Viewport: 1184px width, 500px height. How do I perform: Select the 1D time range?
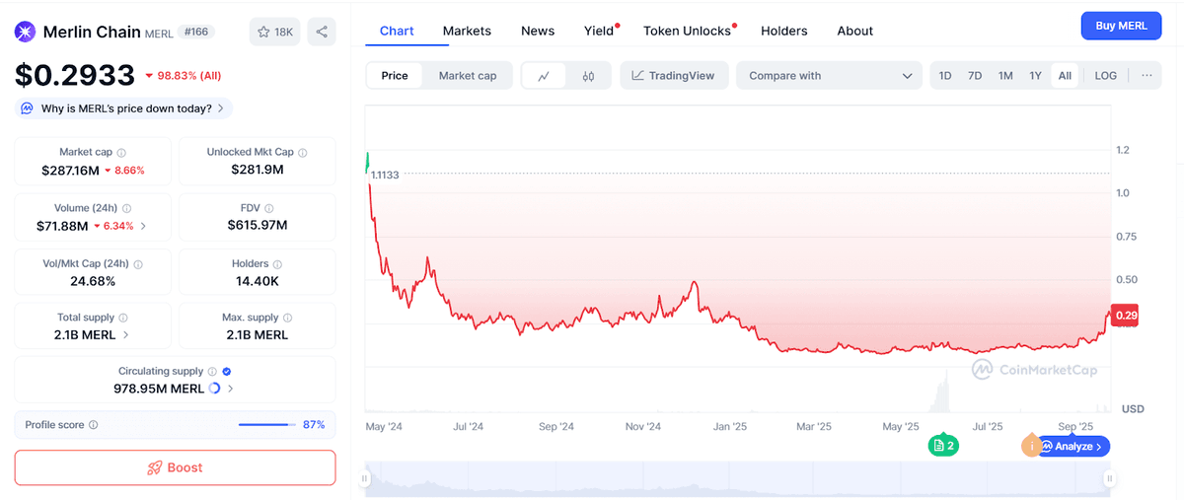coord(945,76)
